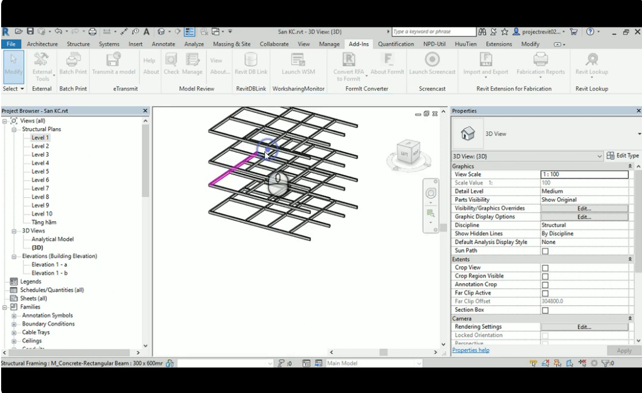Click the Edit Type button
This screenshot has width=642, height=393.
(623, 156)
